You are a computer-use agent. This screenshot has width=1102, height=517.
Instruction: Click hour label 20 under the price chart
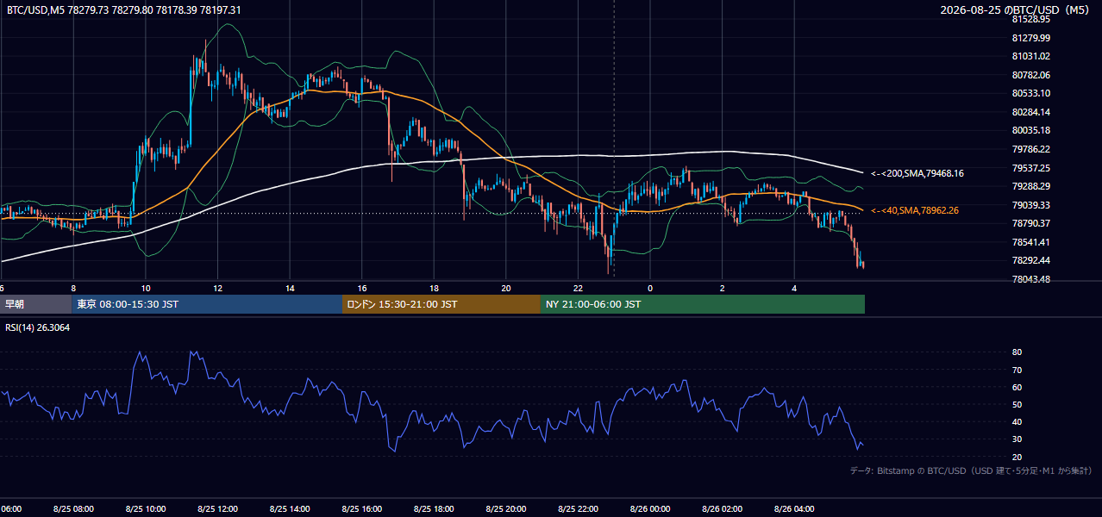(506, 288)
